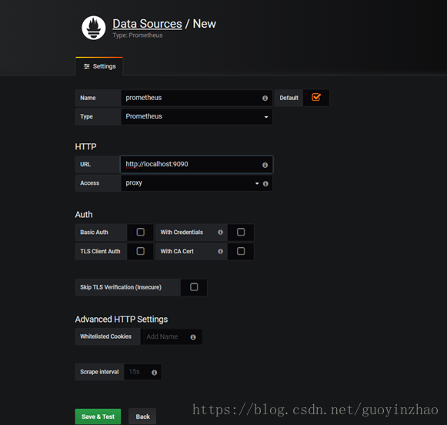This screenshot has height=425, width=447.
Task: Select the Settings tab
Action: click(x=99, y=66)
